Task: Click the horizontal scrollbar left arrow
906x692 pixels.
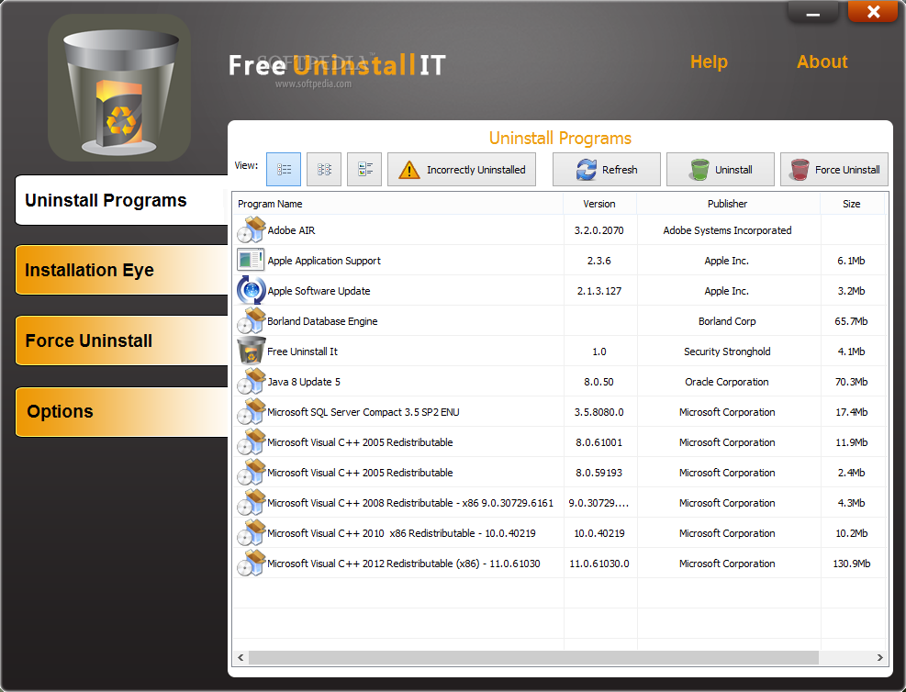Action: [x=240, y=657]
